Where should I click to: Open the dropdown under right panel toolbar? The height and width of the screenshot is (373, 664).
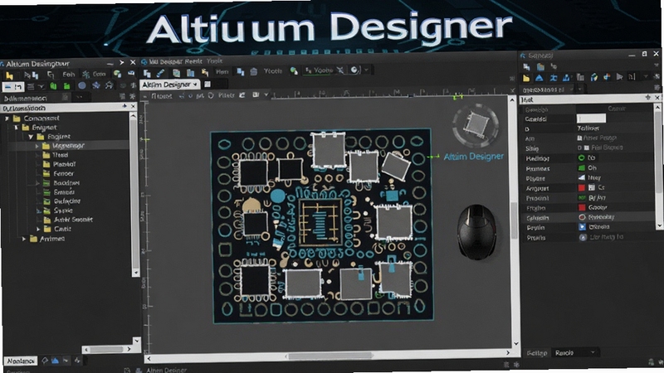pos(579,89)
